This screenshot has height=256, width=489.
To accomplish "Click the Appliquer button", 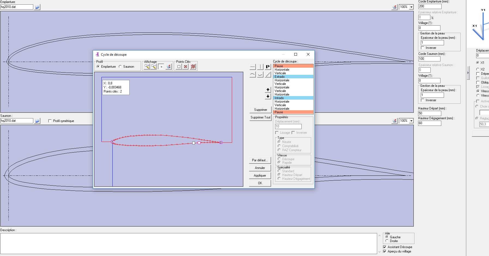I will click(x=260, y=175).
